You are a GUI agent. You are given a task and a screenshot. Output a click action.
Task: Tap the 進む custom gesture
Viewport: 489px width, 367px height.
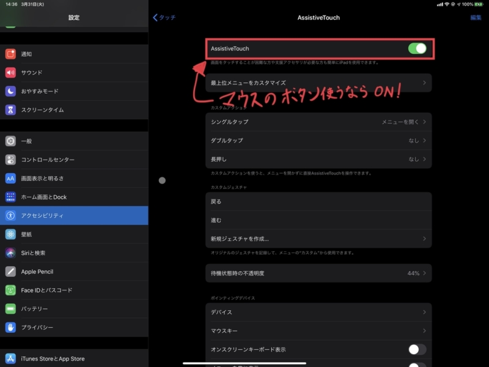pos(318,220)
